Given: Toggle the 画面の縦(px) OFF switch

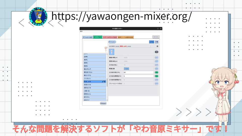Looking at the screenshot, I should [157, 61].
